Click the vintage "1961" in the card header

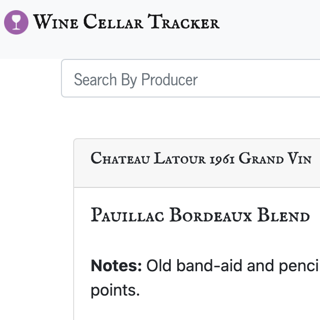[x=222, y=159]
